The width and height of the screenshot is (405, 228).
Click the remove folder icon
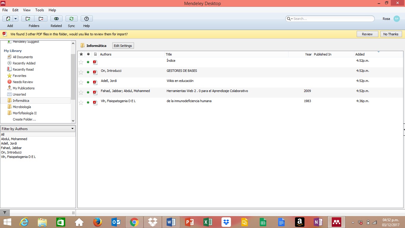click(x=41, y=19)
